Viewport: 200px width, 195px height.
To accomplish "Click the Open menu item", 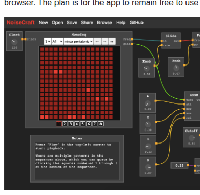I will 58,23.
